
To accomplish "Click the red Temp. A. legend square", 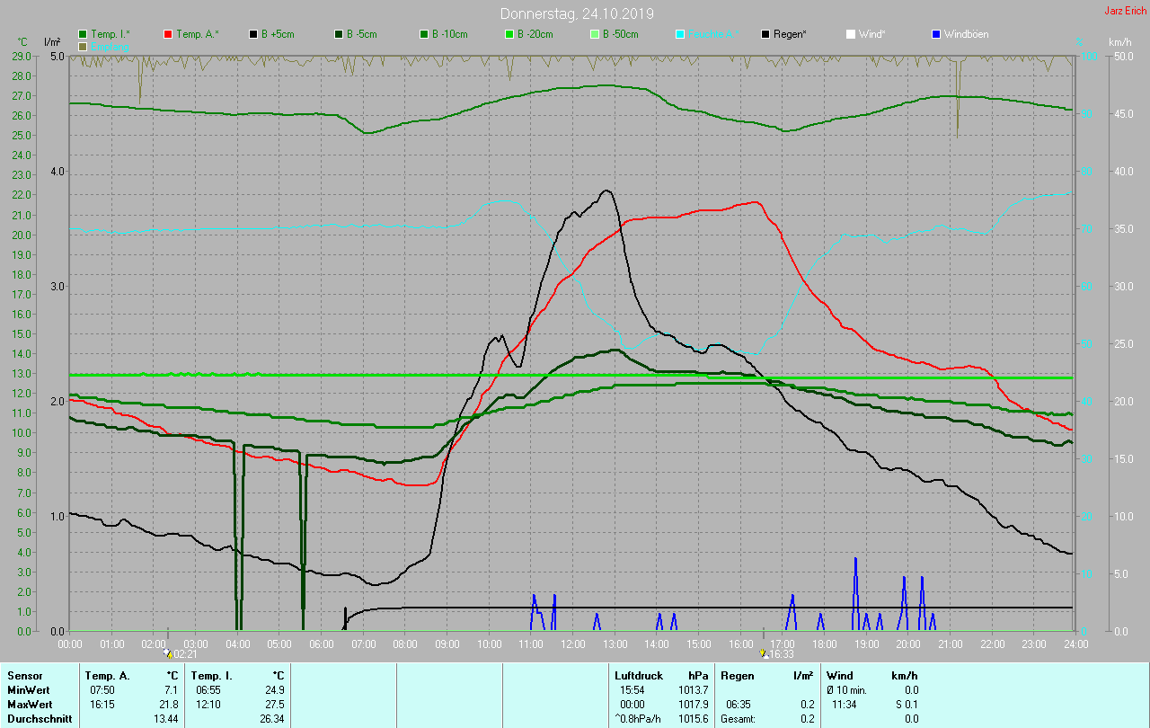I will [x=168, y=34].
